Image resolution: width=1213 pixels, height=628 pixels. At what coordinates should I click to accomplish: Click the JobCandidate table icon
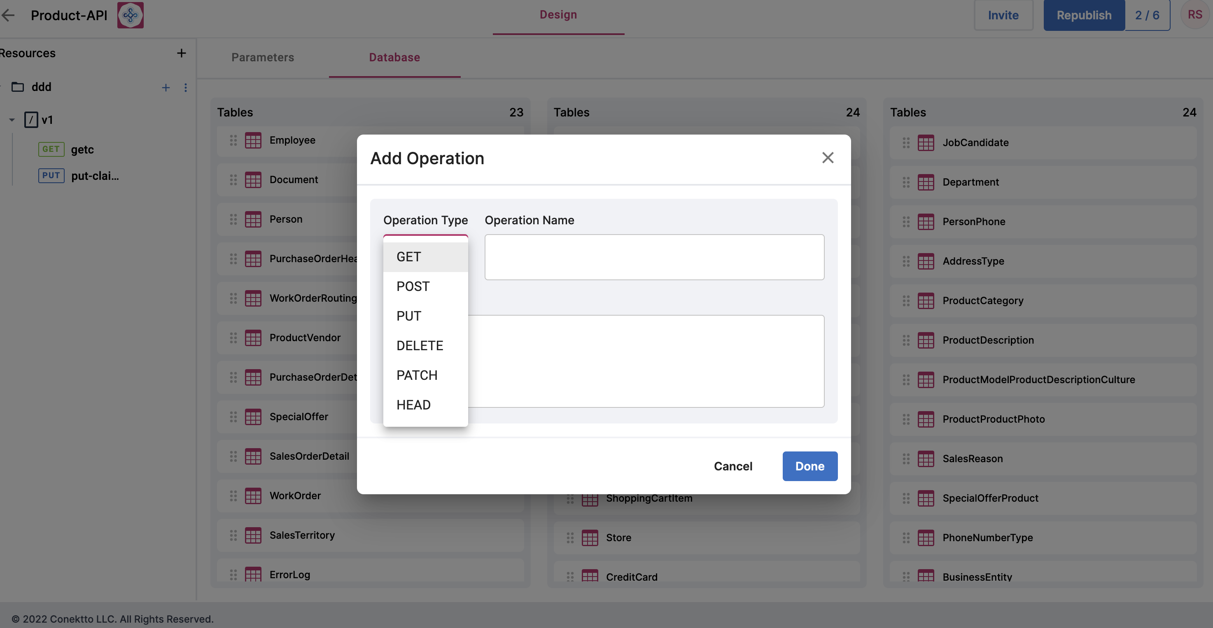[x=925, y=143]
